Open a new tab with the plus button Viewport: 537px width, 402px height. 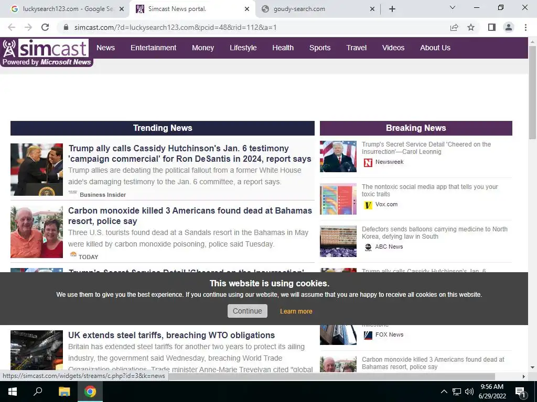click(x=392, y=9)
